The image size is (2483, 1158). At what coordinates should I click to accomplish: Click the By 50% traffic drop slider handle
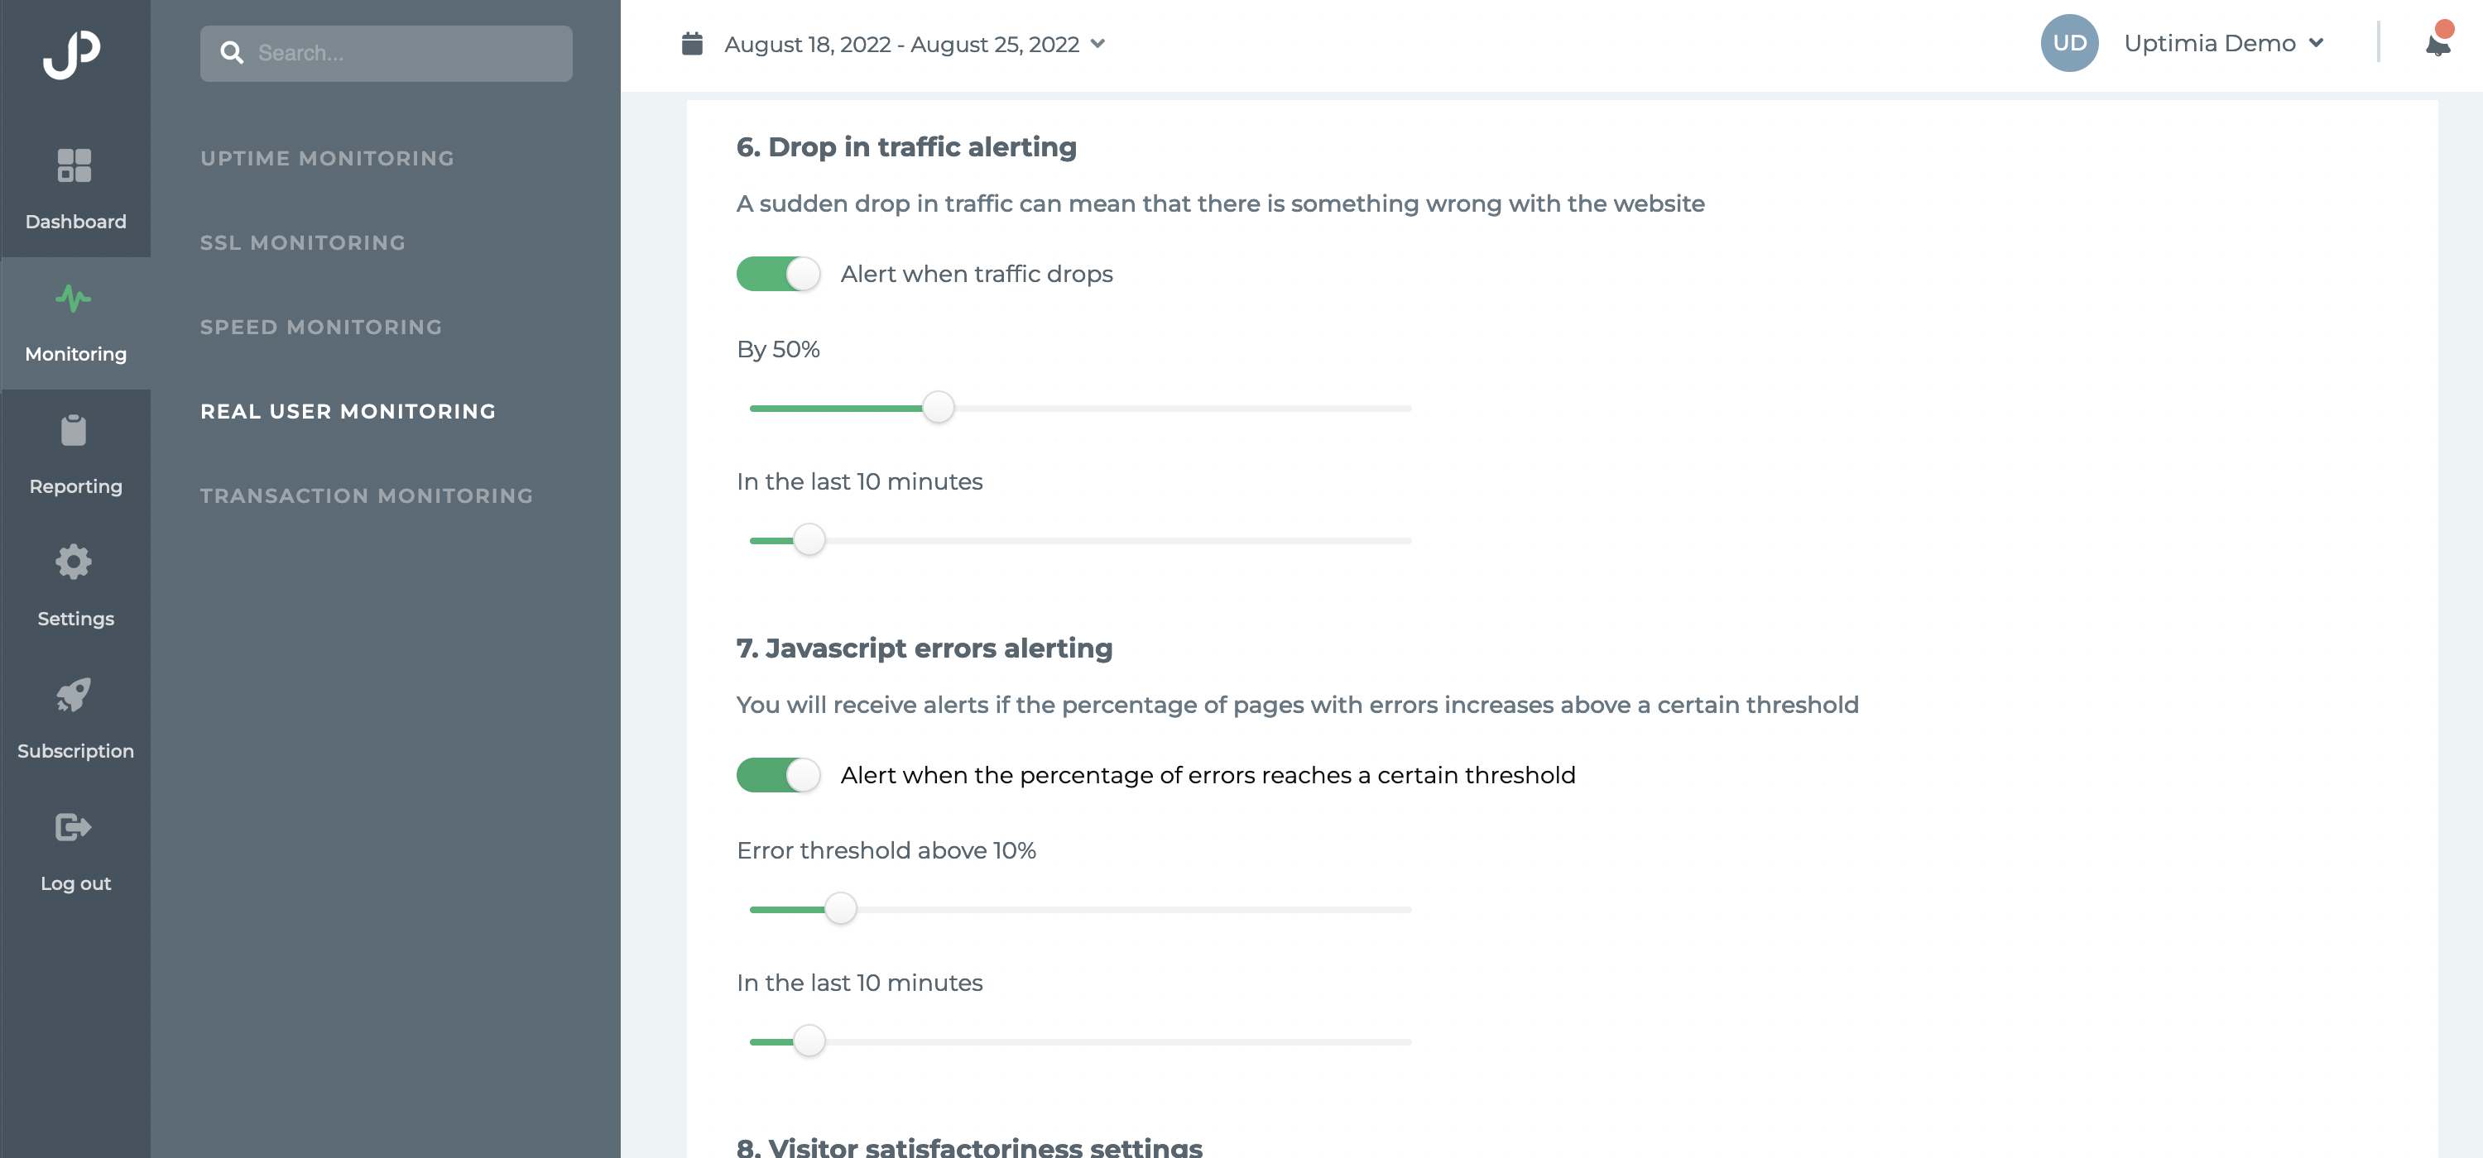pyautogui.click(x=938, y=409)
